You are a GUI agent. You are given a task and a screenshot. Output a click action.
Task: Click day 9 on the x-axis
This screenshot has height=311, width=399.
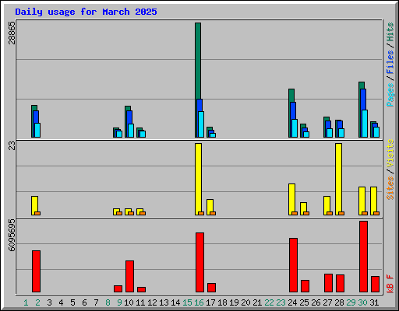click(x=119, y=302)
